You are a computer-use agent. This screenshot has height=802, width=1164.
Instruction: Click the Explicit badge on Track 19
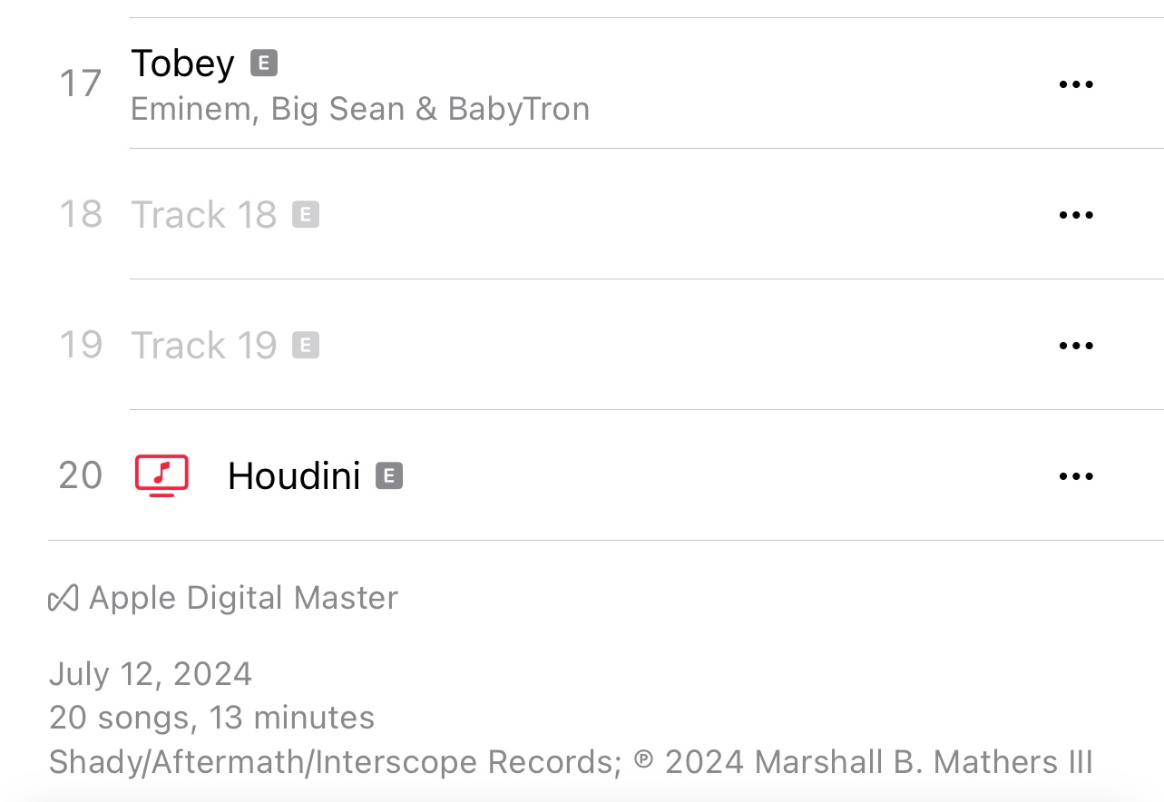tap(307, 345)
